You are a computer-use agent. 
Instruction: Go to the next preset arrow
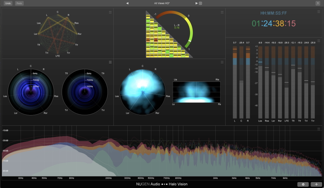point(196,3)
